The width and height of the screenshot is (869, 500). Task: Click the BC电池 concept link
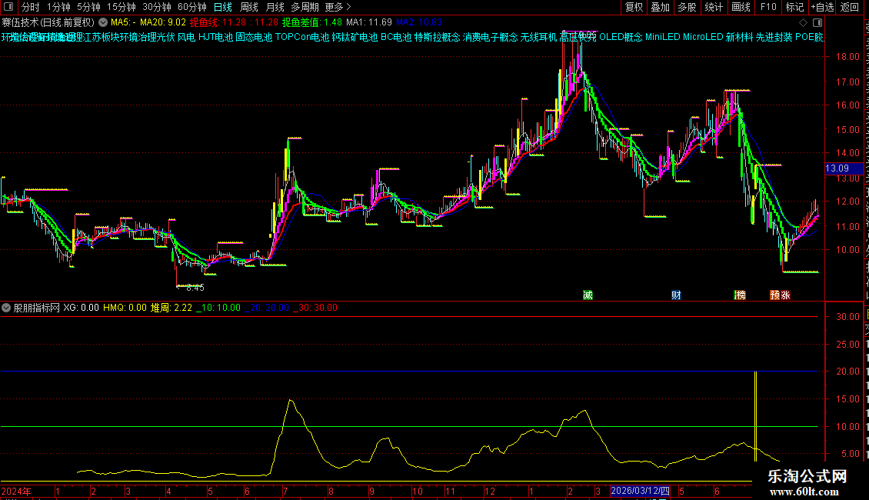tap(396, 37)
